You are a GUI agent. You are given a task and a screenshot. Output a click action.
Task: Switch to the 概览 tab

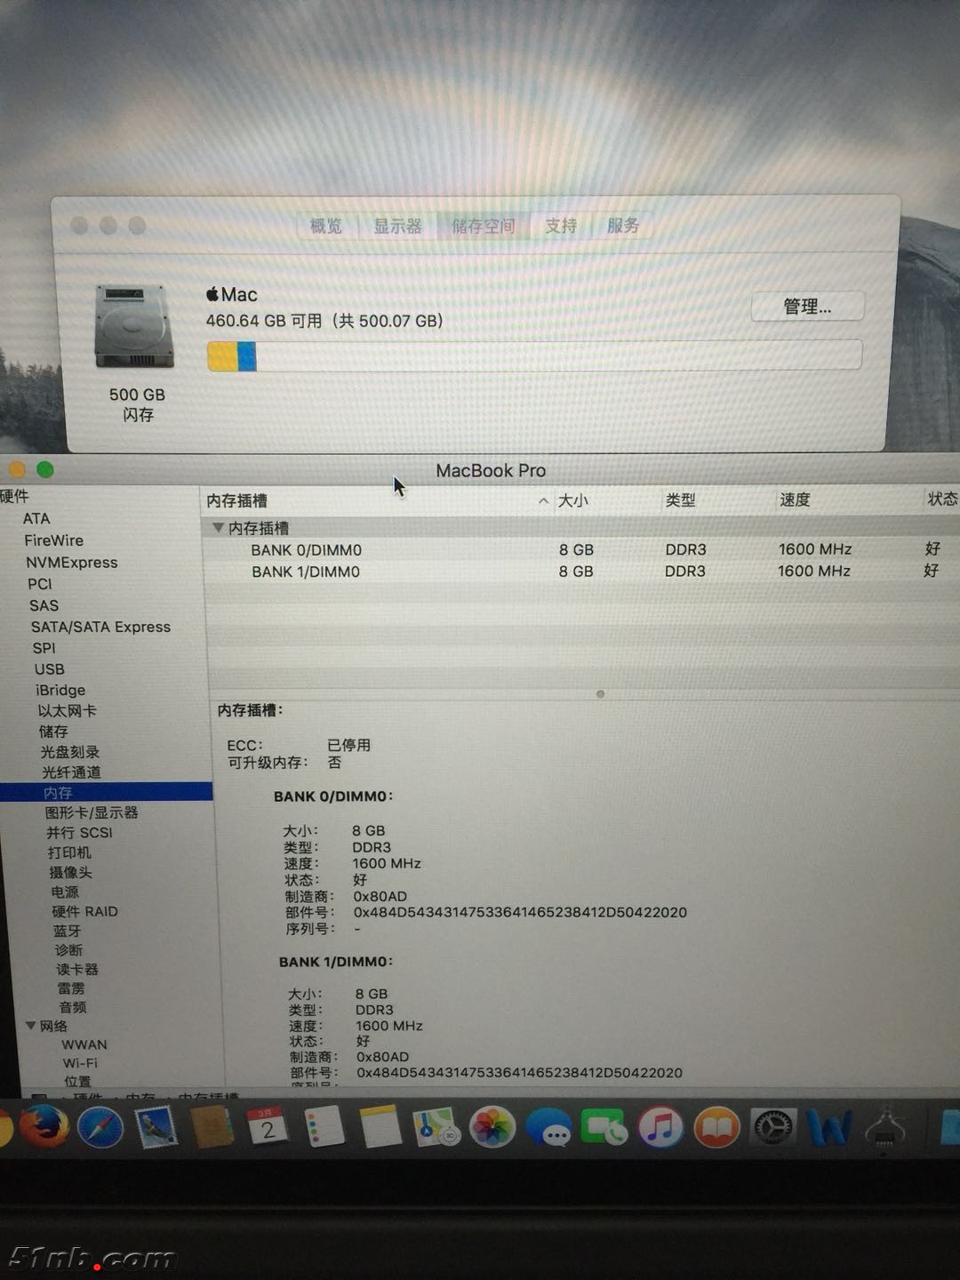(x=325, y=226)
